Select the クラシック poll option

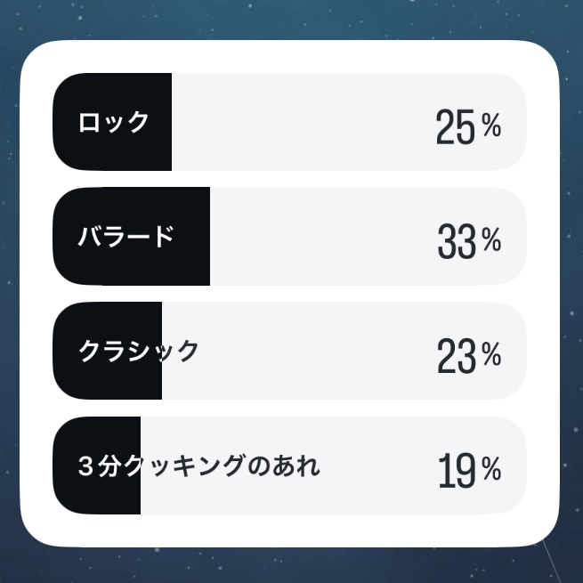click(x=289, y=351)
